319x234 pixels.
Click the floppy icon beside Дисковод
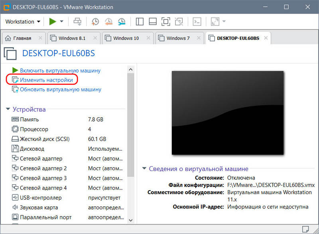click(x=15, y=149)
